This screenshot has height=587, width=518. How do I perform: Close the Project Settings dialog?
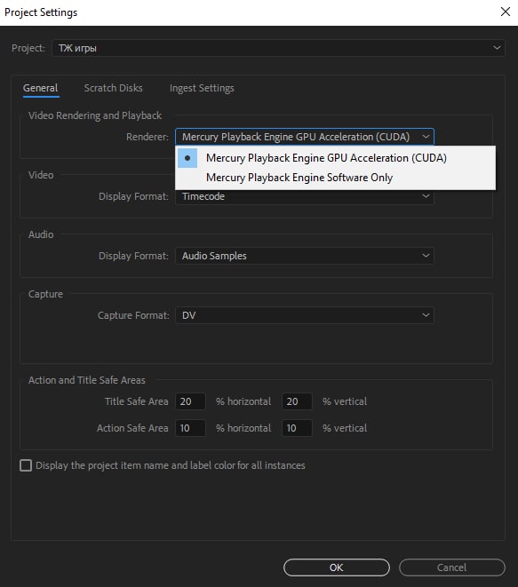[x=506, y=12]
